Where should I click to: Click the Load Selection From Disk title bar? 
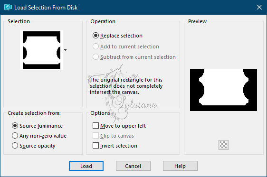(129, 7)
